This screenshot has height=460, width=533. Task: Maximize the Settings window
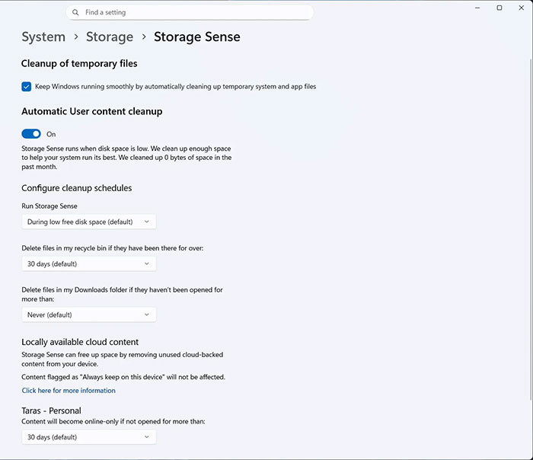click(499, 8)
